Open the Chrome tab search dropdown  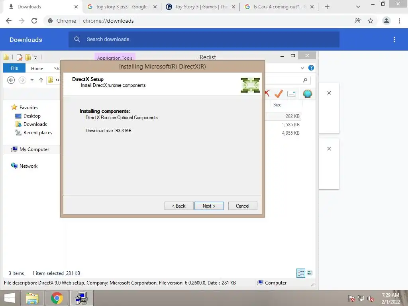358,7
